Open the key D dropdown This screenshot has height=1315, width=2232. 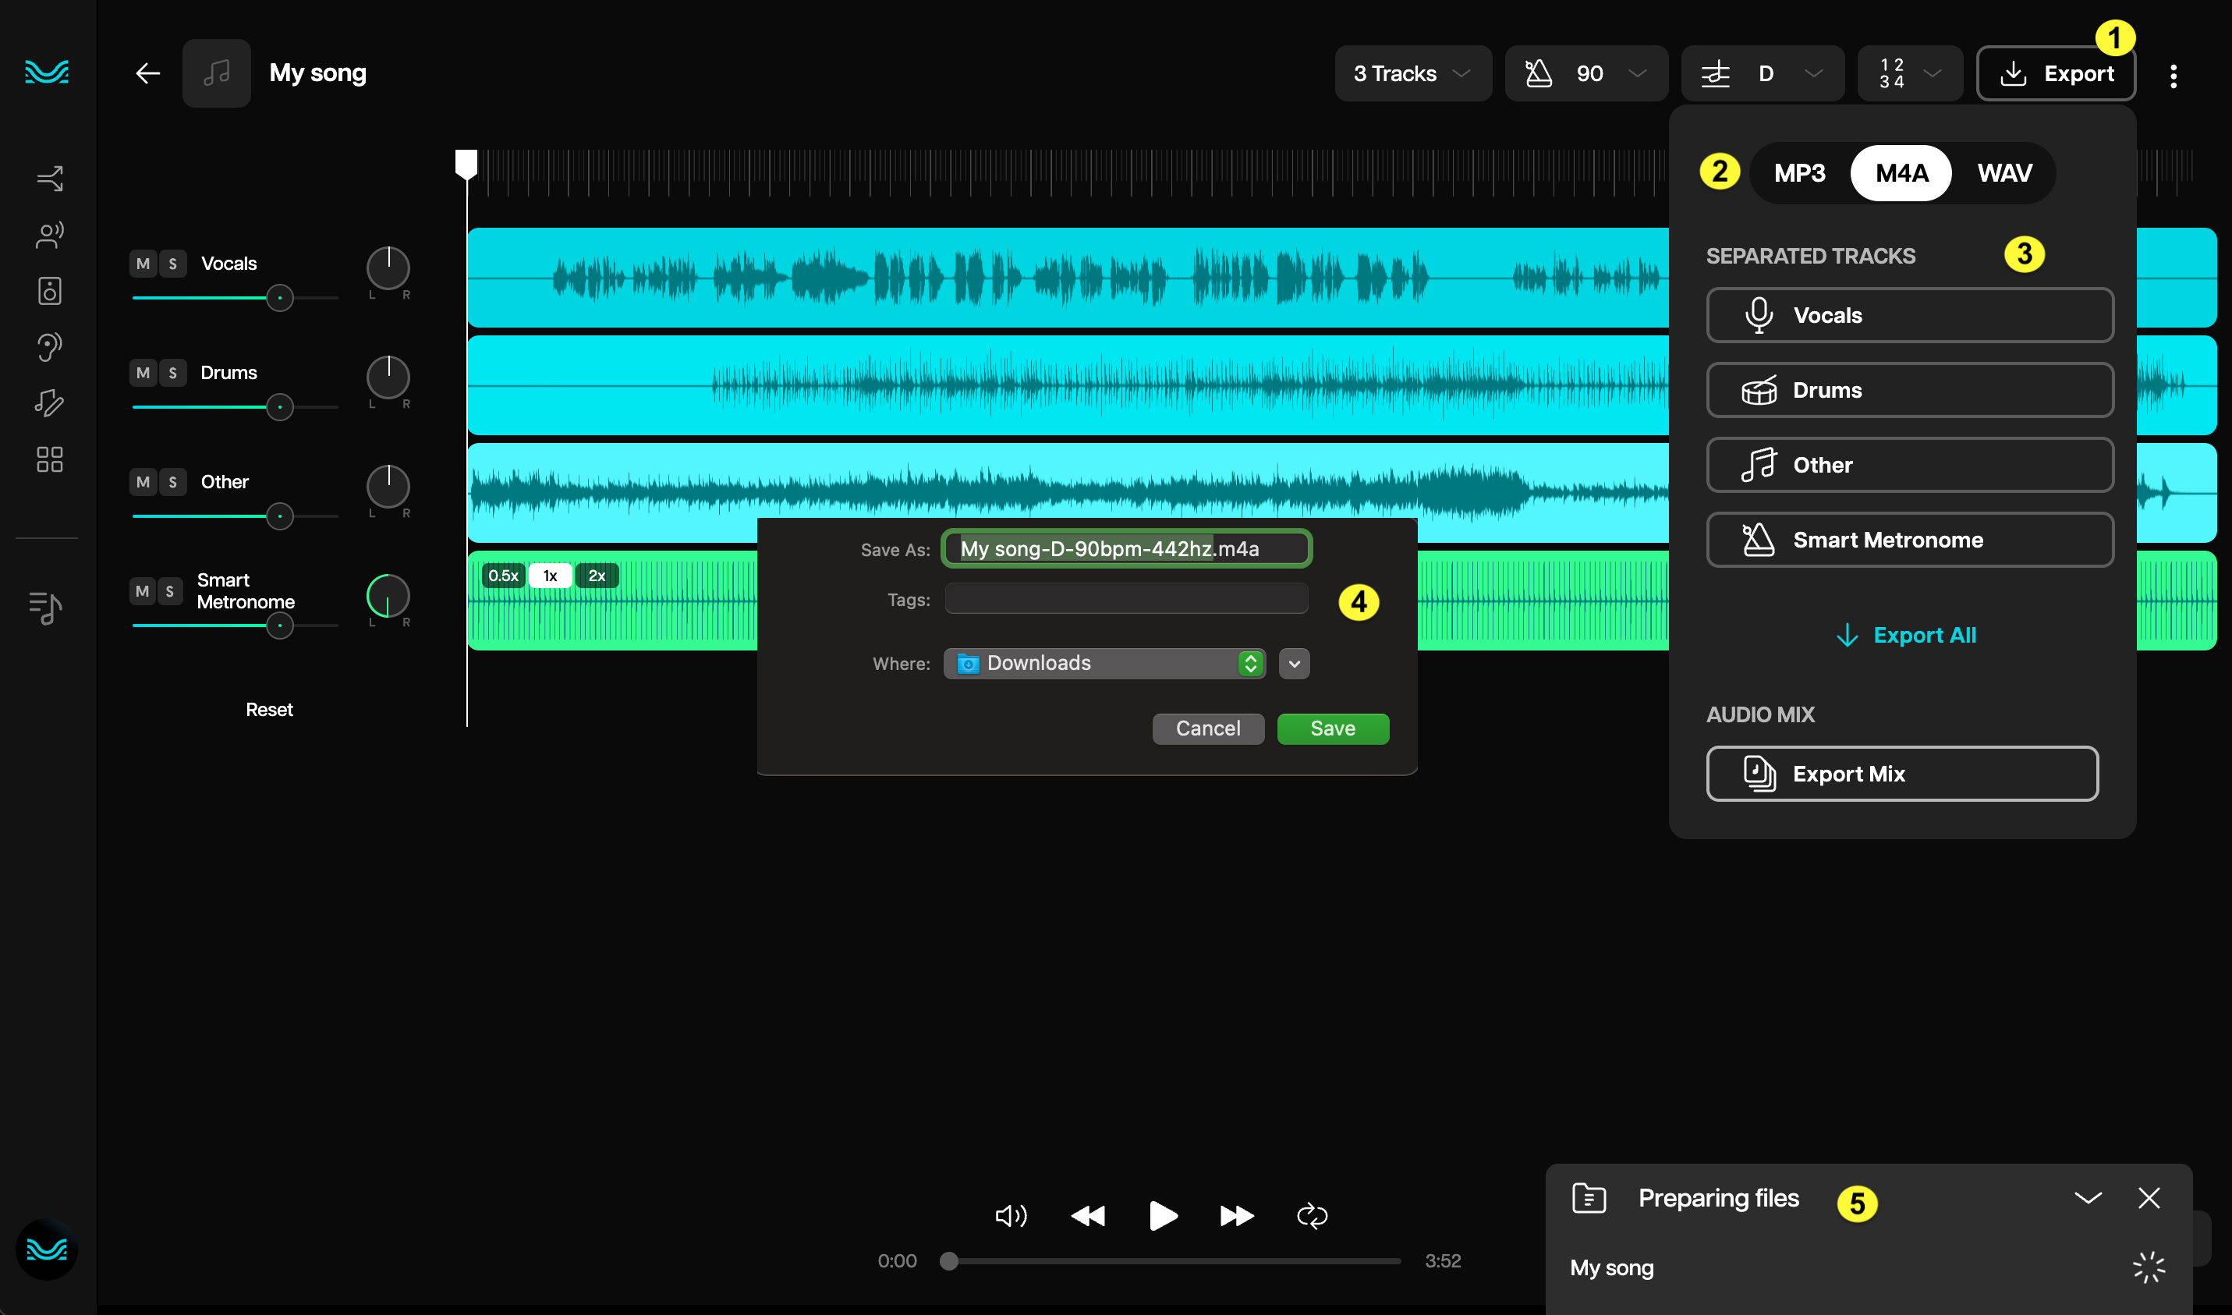pos(1763,73)
